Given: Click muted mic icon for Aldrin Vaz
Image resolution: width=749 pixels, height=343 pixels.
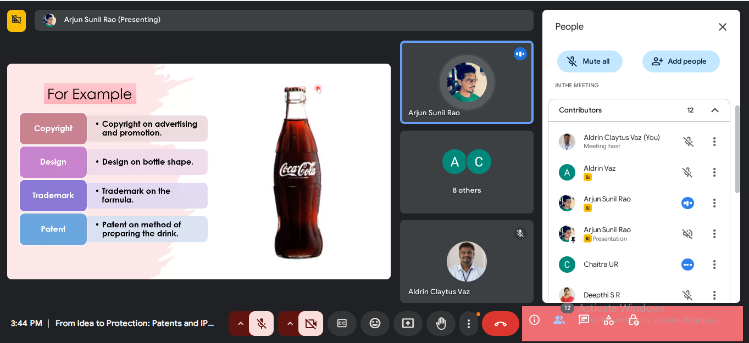Looking at the screenshot, I should pyautogui.click(x=687, y=172).
